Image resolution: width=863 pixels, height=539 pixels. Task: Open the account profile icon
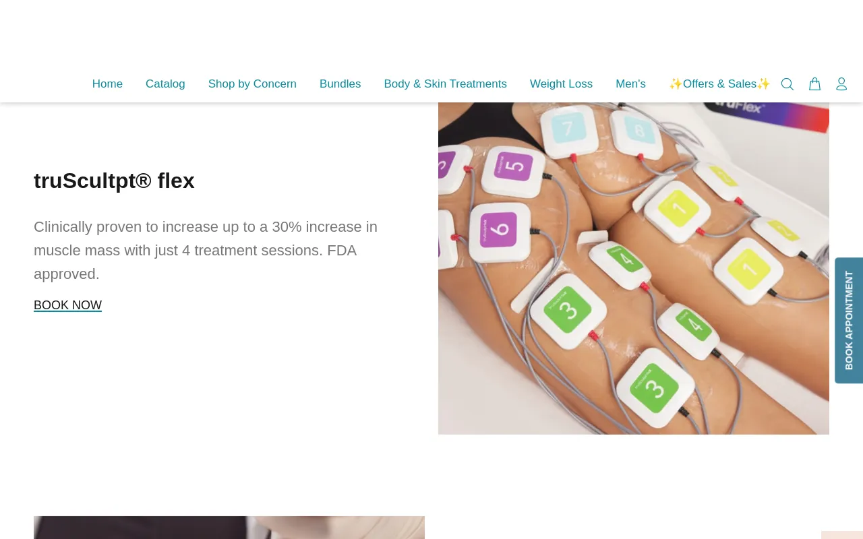tap(841, 84)
